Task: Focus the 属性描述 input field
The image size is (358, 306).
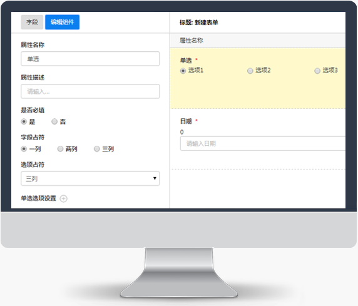Action: click(90, 91)
